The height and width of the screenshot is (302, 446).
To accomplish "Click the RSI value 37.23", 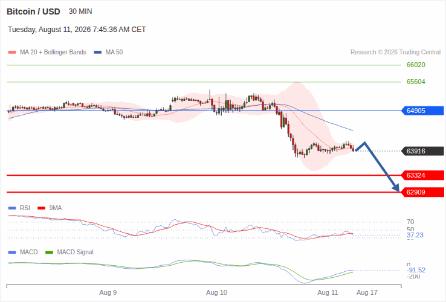I will point(415,235).
